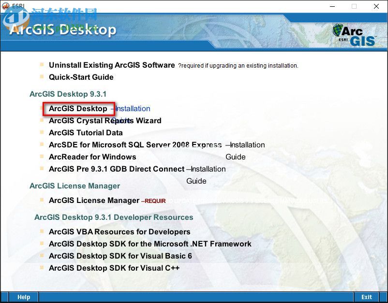388x303 pixels.
Task: Select the red-highlighted ArcGIS Desktop entry
Action: [79, 109]
